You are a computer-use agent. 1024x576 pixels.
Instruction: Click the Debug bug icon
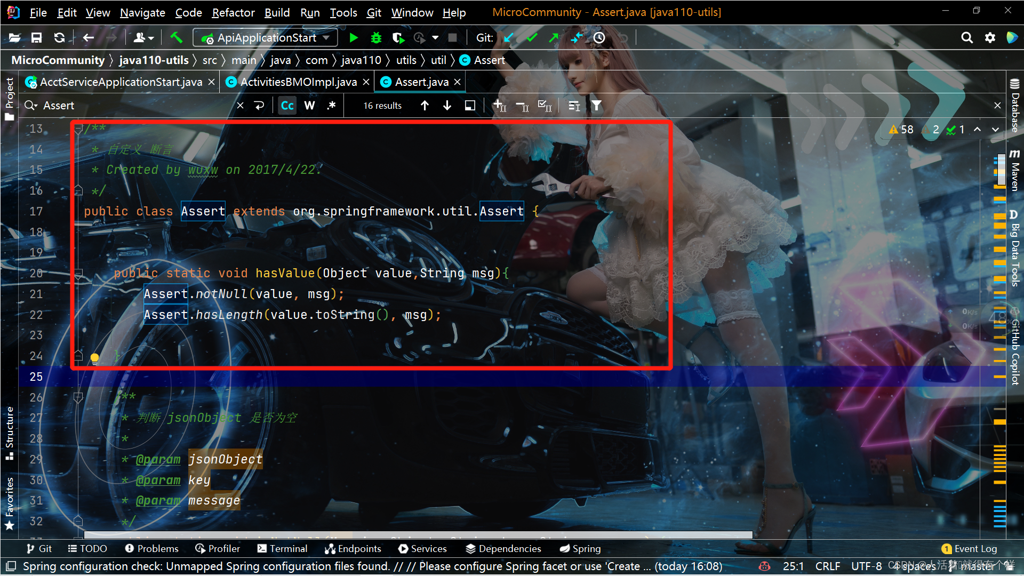(x=375, y=37)
